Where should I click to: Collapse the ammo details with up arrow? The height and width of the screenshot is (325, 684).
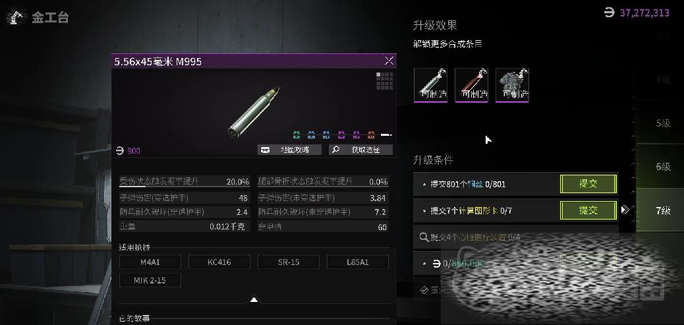pyautogui.click(x=254, y=300)
